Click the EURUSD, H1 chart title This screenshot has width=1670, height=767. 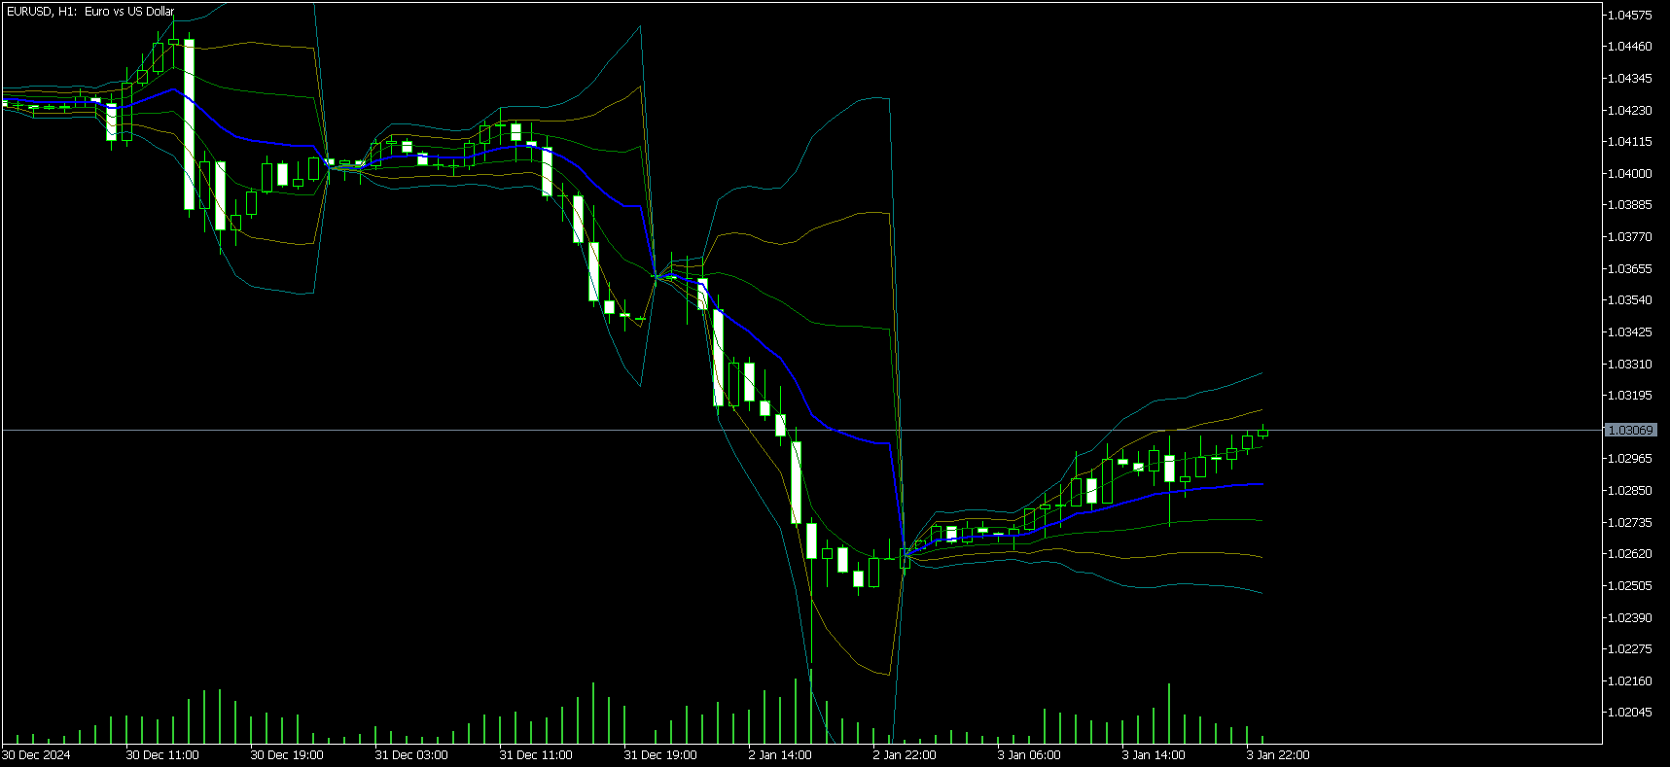(90, 12)
